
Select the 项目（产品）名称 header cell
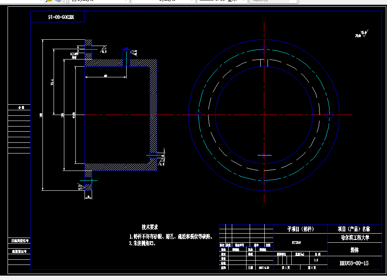click(355, 229)
